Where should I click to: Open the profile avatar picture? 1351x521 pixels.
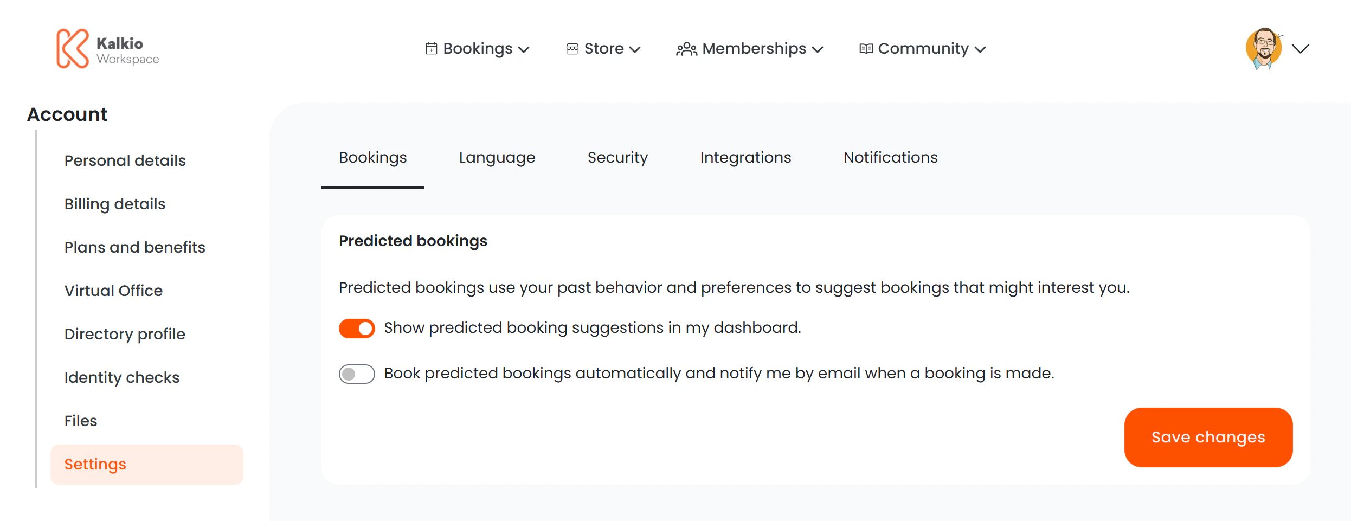point(1263,48)
